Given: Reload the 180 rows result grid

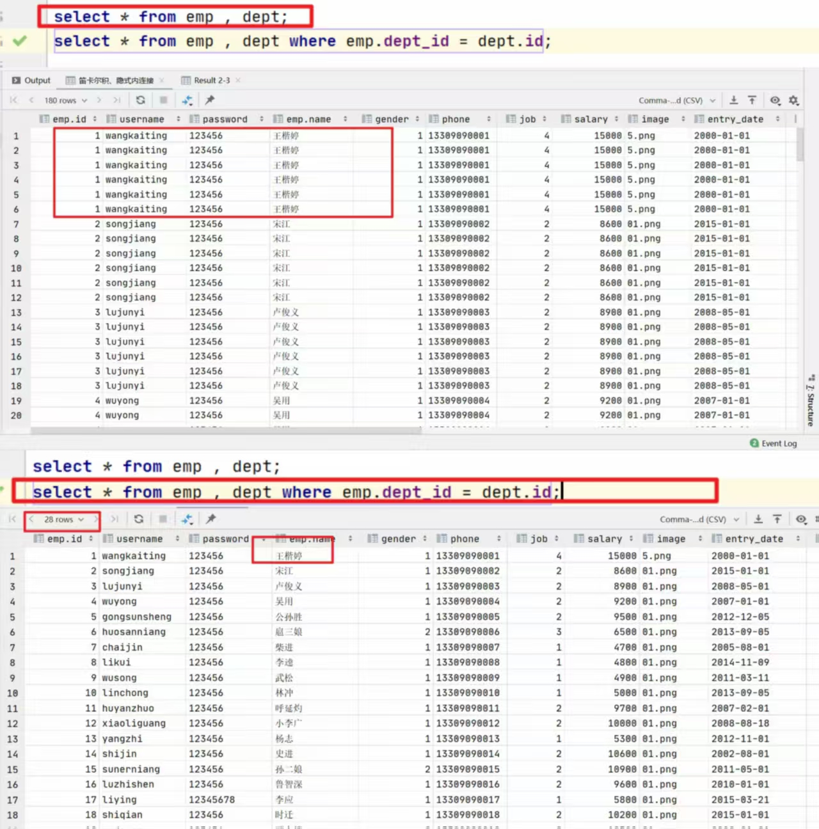Looking at the screenshot, I should 141,100.
